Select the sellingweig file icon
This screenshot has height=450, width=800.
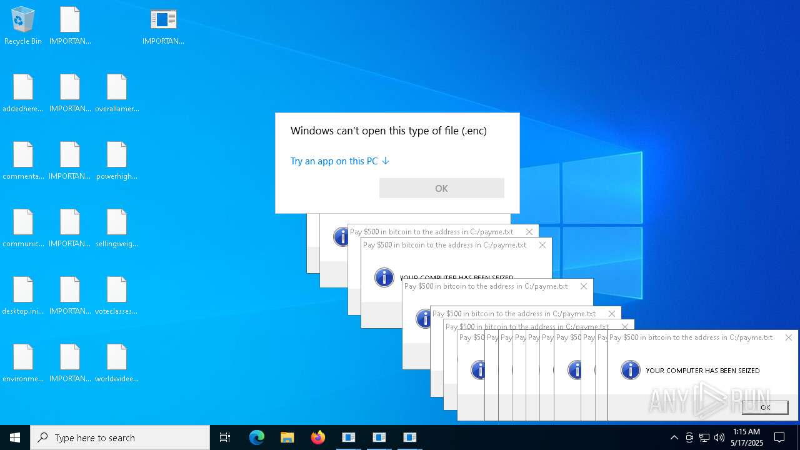pyautogui.click(x=117, y=229)
